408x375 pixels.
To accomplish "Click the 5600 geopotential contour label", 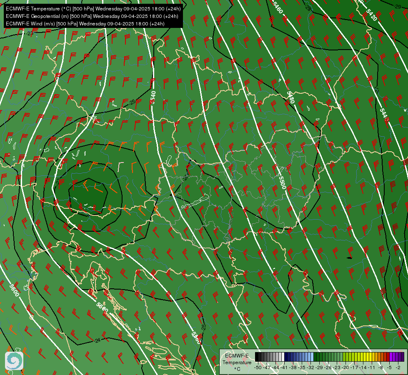I will click(x=15, y=290).
